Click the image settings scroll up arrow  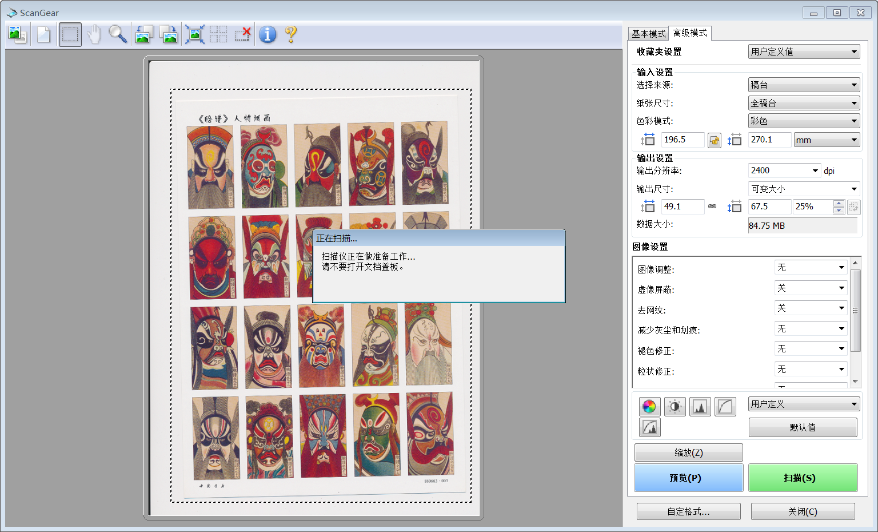pos(855,263)
